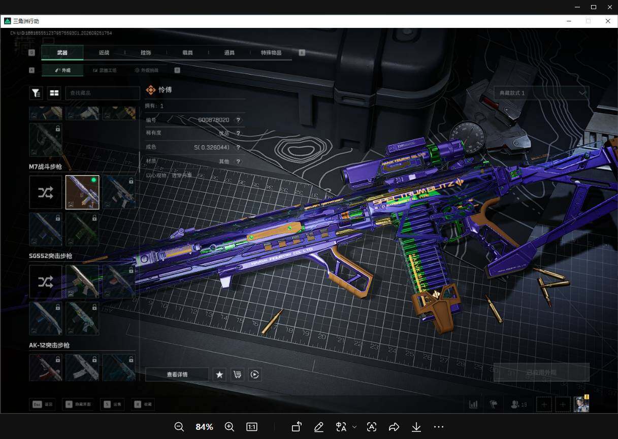Set image to actual size 1:1

[251, 427]
